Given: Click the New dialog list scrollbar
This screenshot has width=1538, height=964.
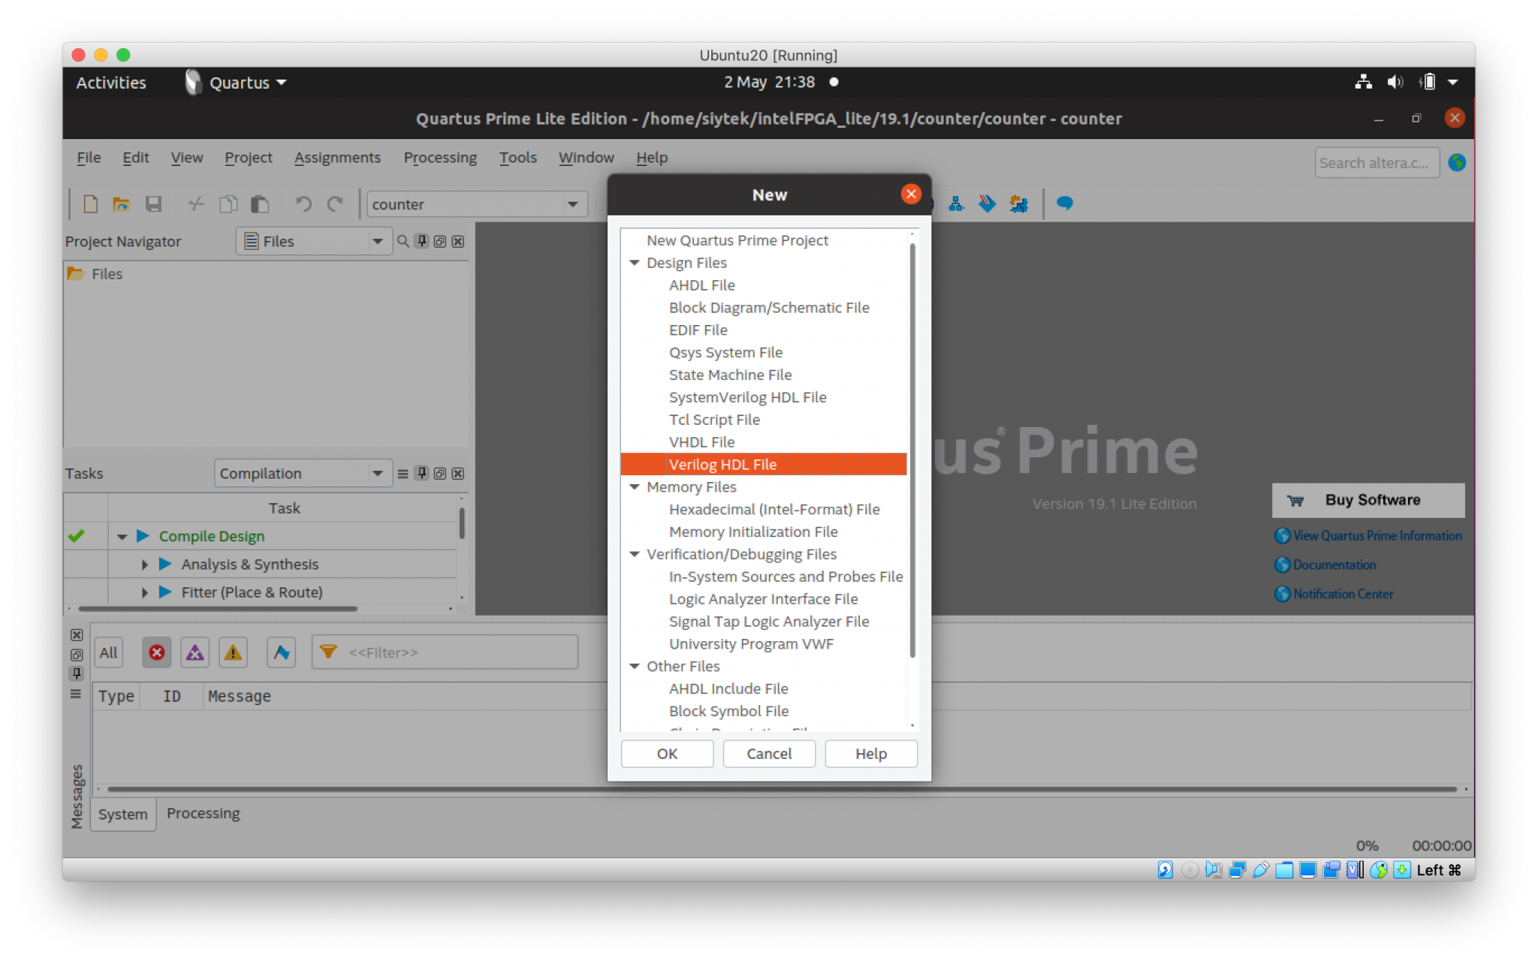Looking at the screenshot, I should pos(912,450).
